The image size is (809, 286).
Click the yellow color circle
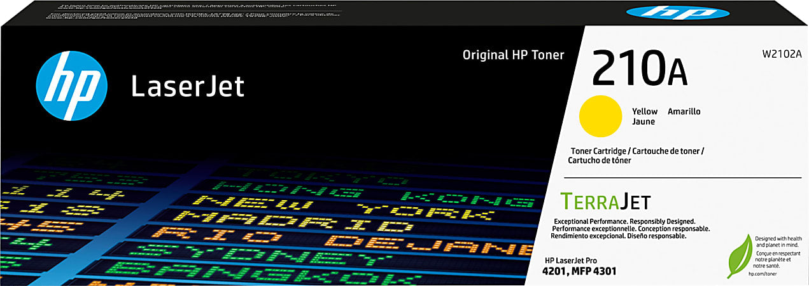coord(600,116)
